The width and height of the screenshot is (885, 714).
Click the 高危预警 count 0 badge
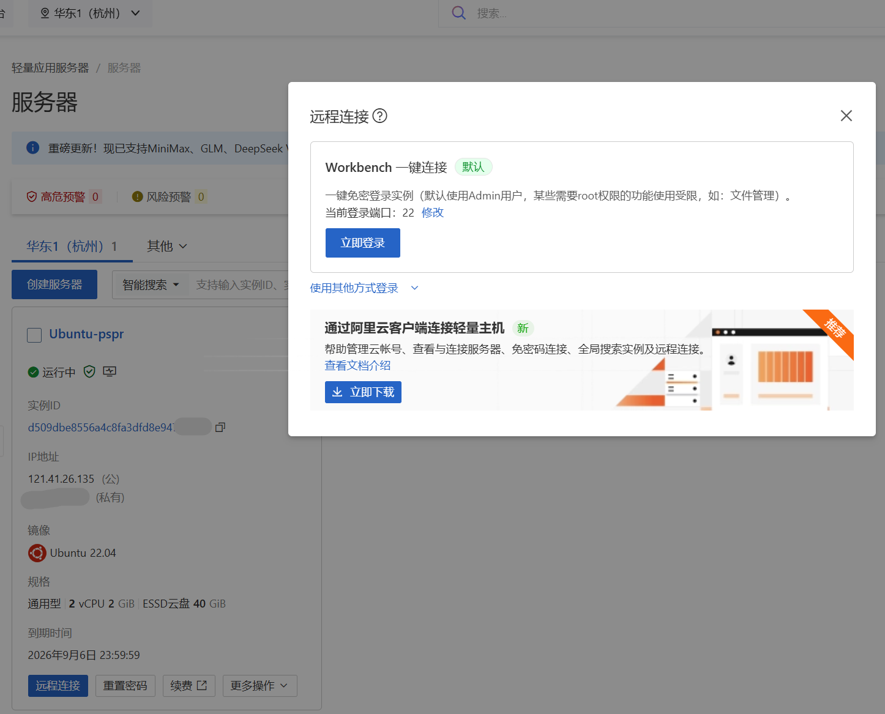tap(95, 196)
